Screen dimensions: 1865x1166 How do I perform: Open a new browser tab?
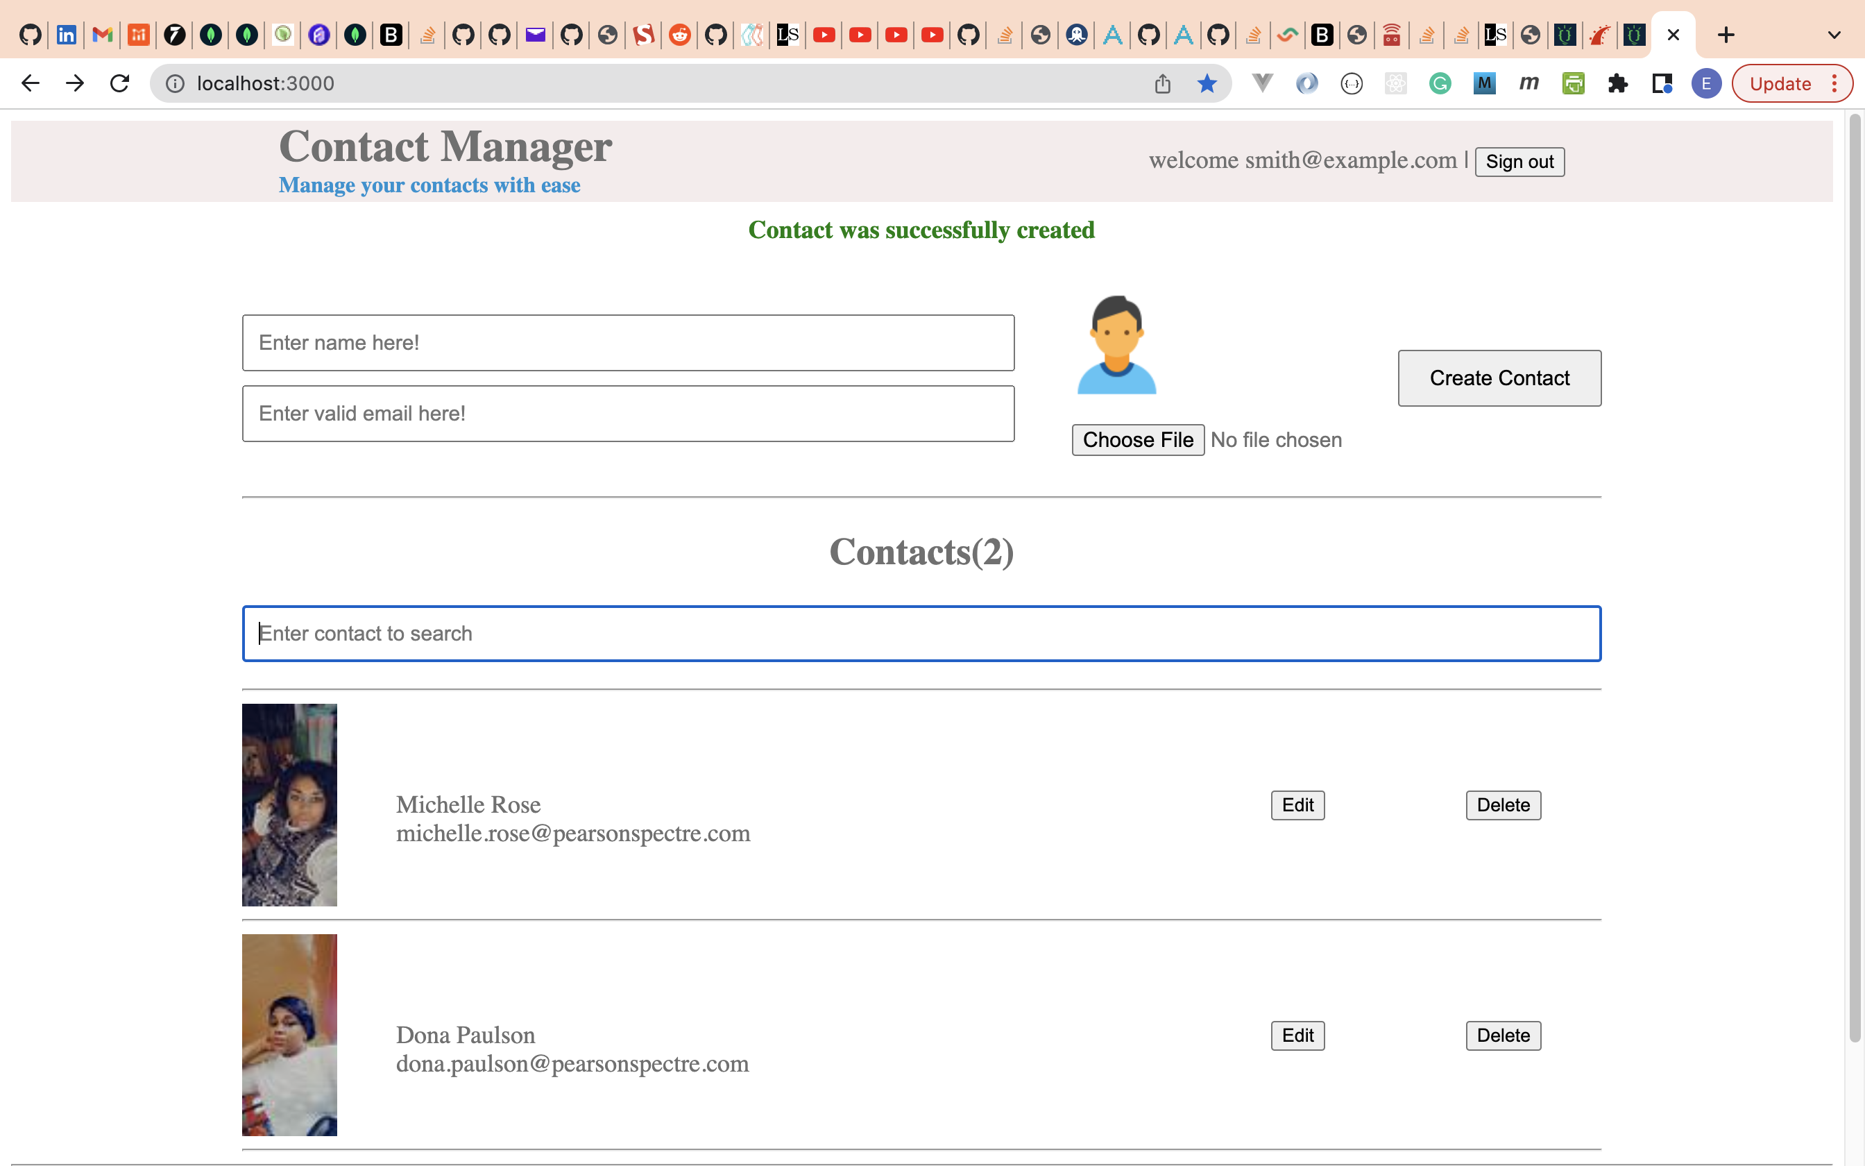click(x=1725, y=34)
